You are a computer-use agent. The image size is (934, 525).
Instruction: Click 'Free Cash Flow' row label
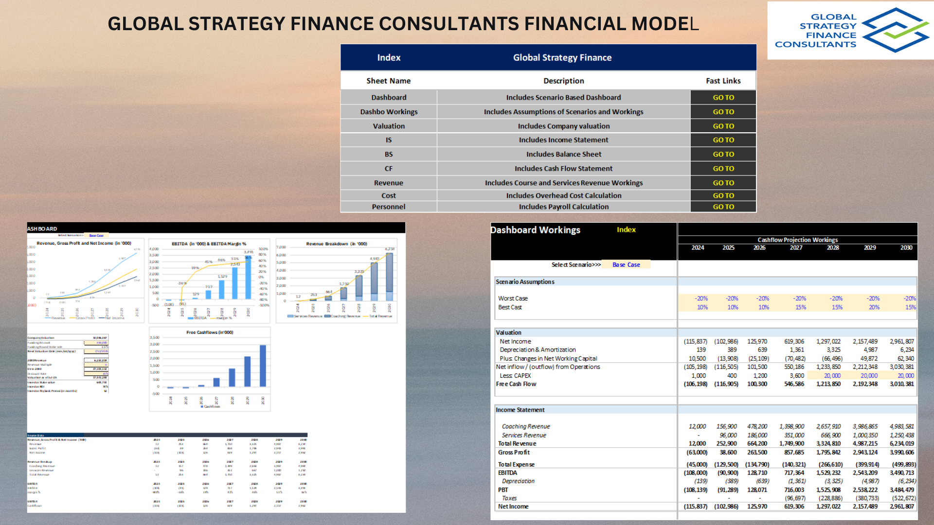pos(516,384)
